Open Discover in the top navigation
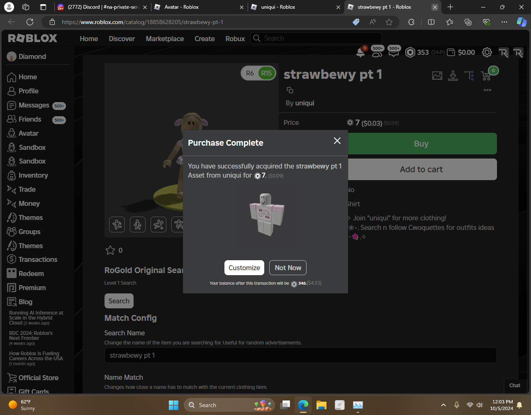The width and height of the screenshot is (531, 415). pos(122,39)
